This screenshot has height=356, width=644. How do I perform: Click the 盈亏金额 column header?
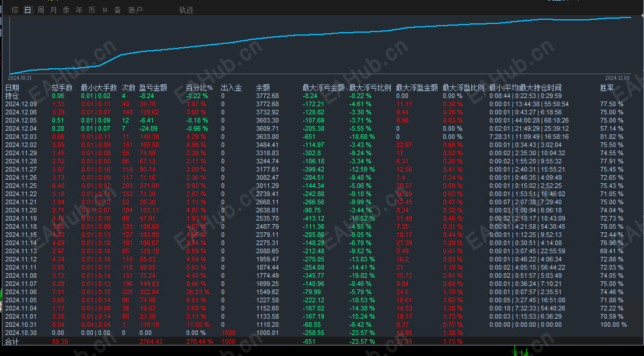(153, 88)
